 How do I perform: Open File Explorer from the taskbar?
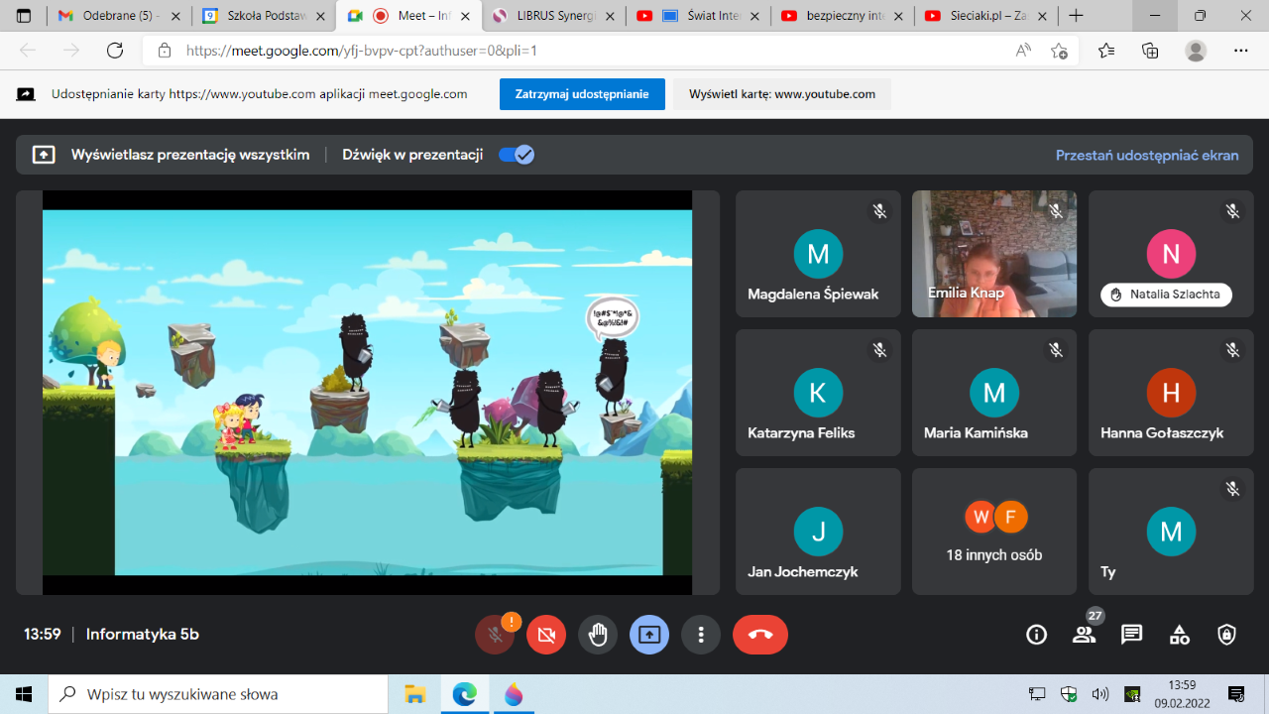pyautogui.click(x=414, y=694)
